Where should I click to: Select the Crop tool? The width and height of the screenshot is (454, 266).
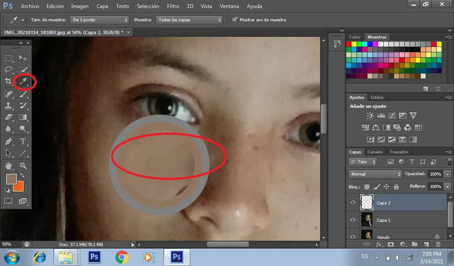(8, 81)
